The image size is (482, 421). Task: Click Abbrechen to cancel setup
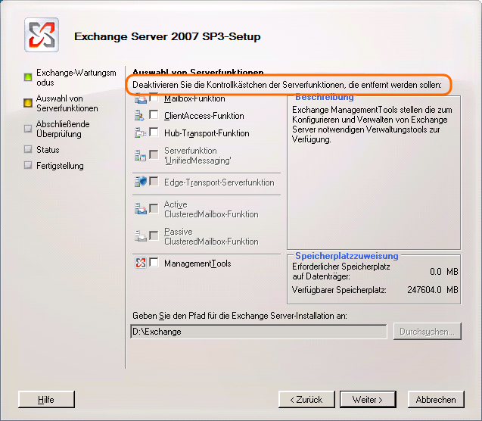pos(435,399)
